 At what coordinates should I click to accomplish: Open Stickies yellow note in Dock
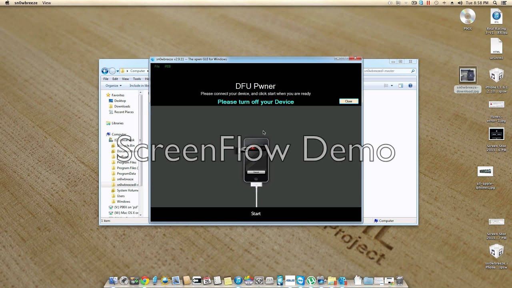pyautogui.click(x=228, y=280)
